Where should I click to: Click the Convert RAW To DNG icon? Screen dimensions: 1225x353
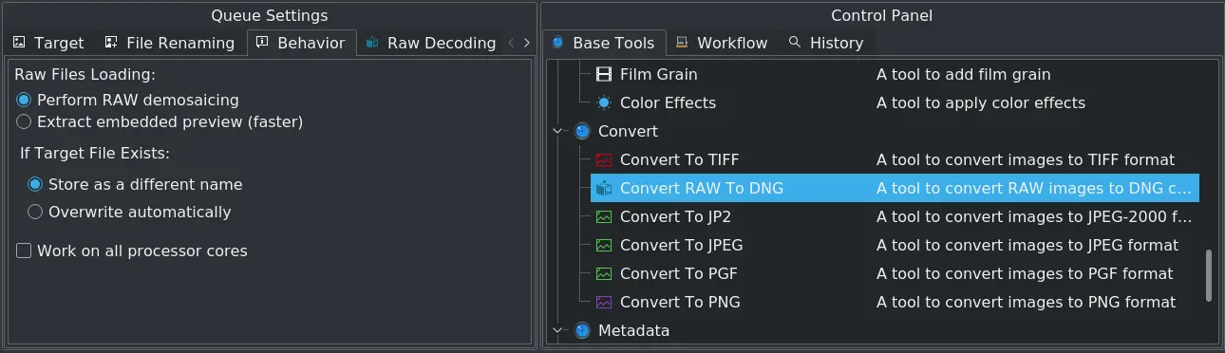point(604,188)
